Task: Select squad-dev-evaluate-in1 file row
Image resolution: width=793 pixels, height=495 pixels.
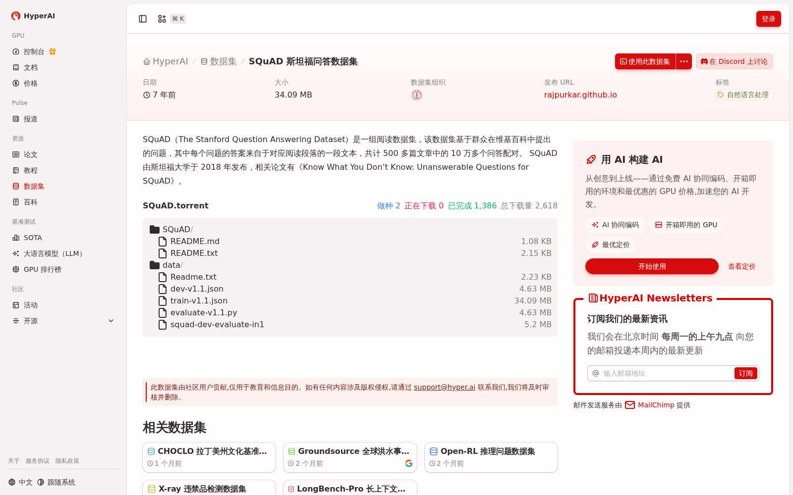Action: pyautogui.click(x=350, y=324)
